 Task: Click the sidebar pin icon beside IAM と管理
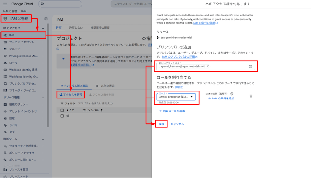pyautogui.click(x=46, y=19)
